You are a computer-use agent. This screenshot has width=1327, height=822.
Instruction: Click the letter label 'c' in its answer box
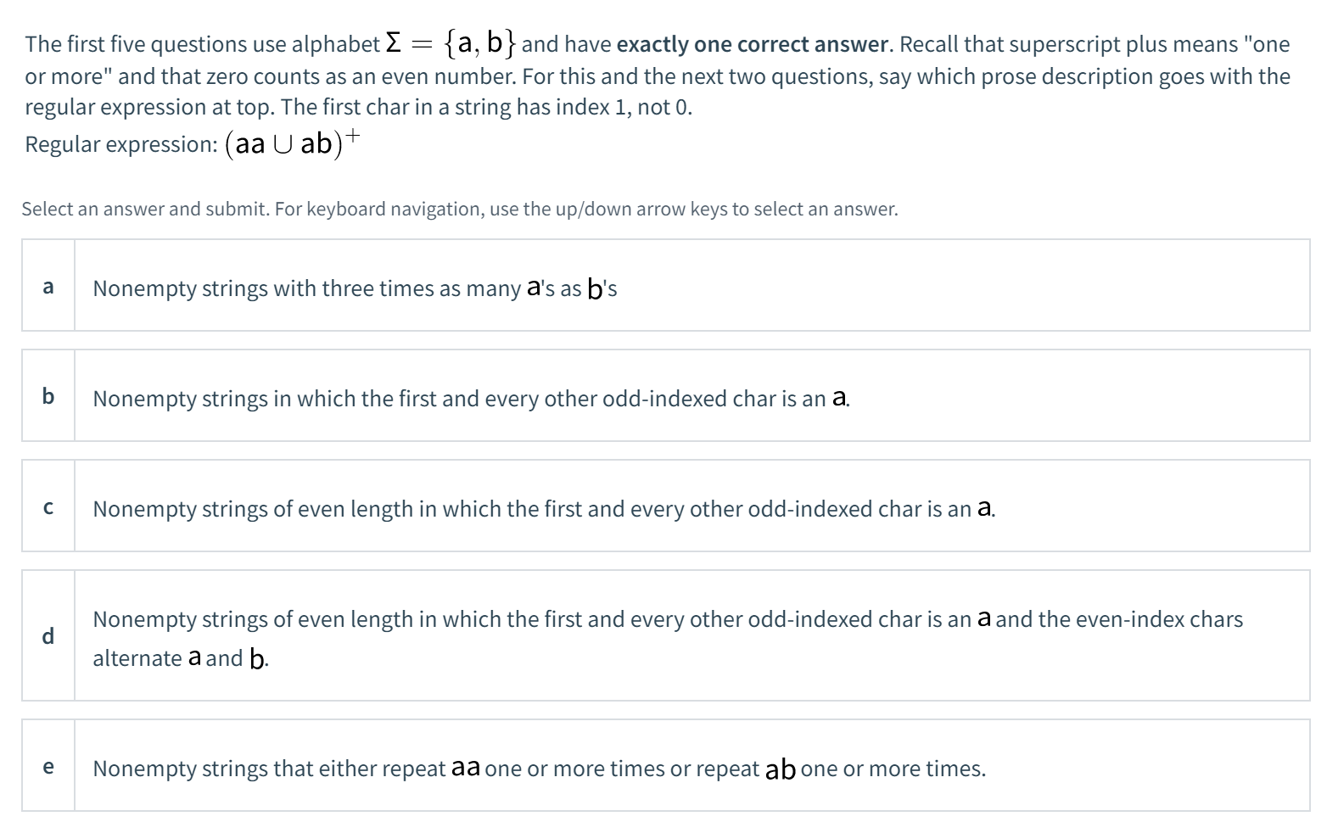48,506
